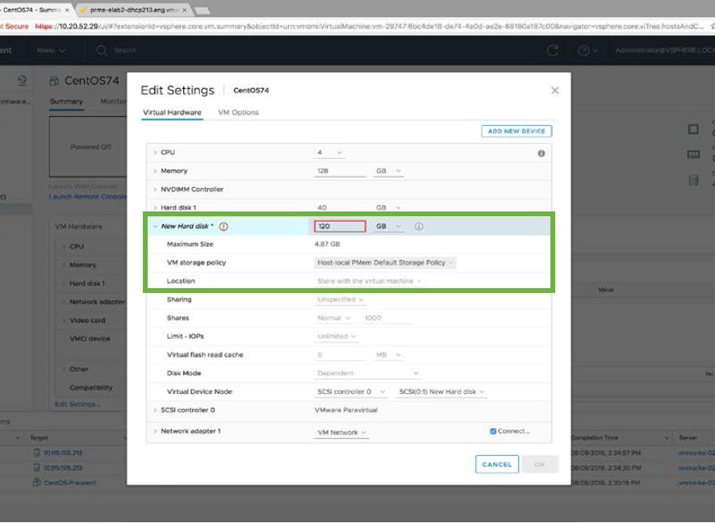Collapse the New Hard disk section
Image resolution: width=715 pixels, height=523 pixels.
coord(155,226)
